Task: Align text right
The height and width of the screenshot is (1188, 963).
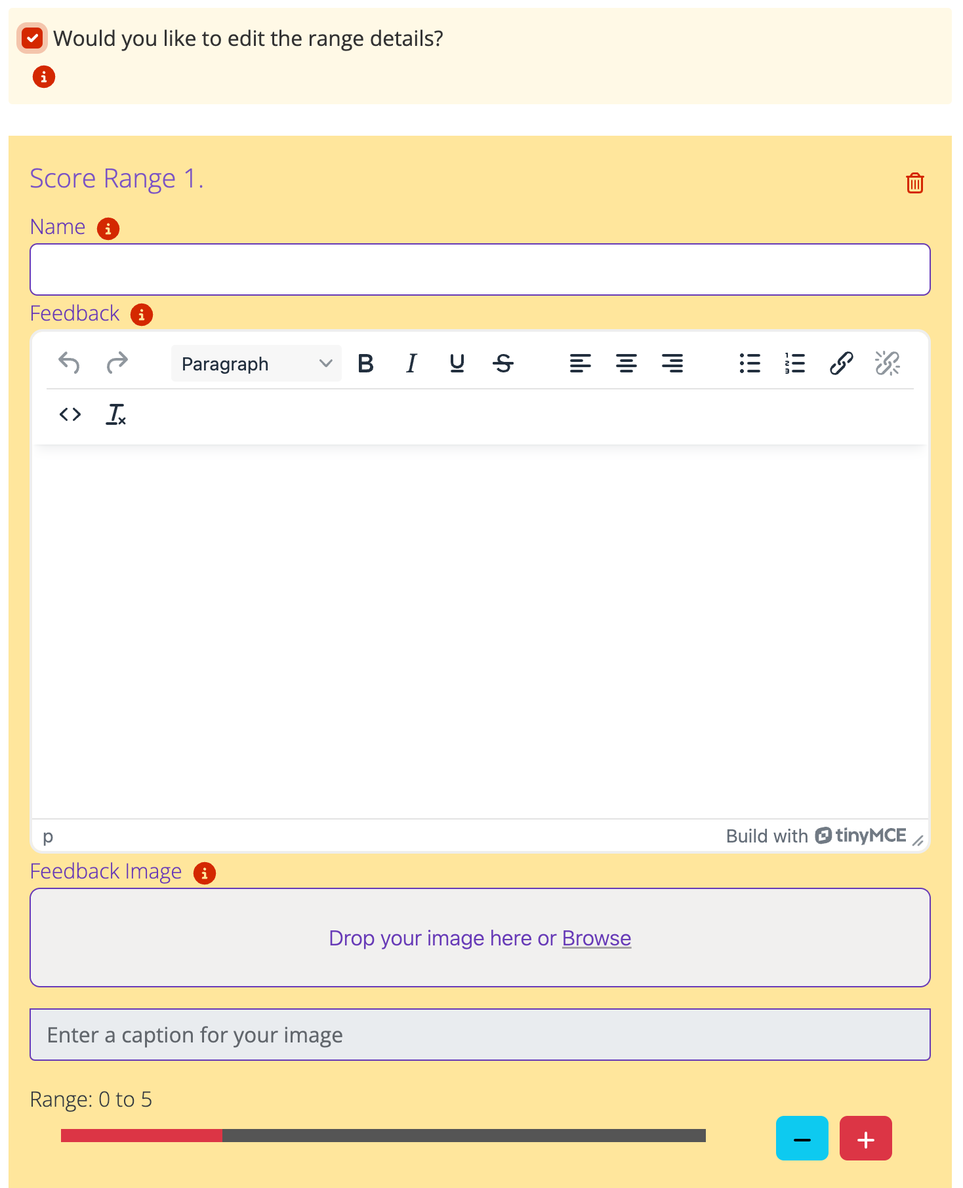Action: click(x=672, y=363)
